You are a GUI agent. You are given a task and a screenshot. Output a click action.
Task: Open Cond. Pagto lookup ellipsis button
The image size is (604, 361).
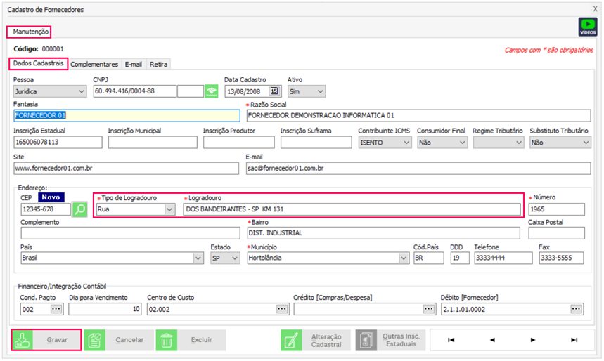pyautogui.click(x=56, y=308)
